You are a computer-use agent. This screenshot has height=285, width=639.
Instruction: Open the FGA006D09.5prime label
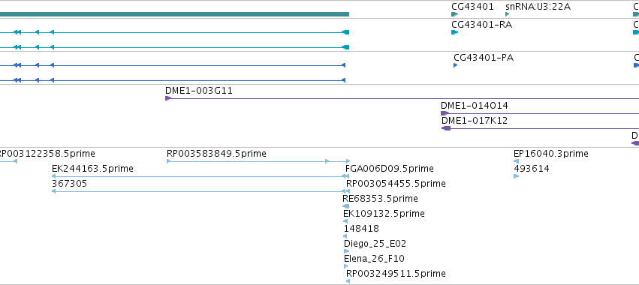point(390,169)
